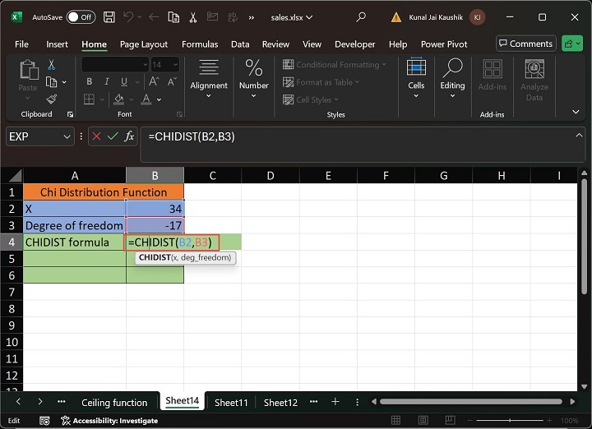592x429 pixels.
Task: Click Accessibility: Investigate in status bar
Action: [113, 420]
